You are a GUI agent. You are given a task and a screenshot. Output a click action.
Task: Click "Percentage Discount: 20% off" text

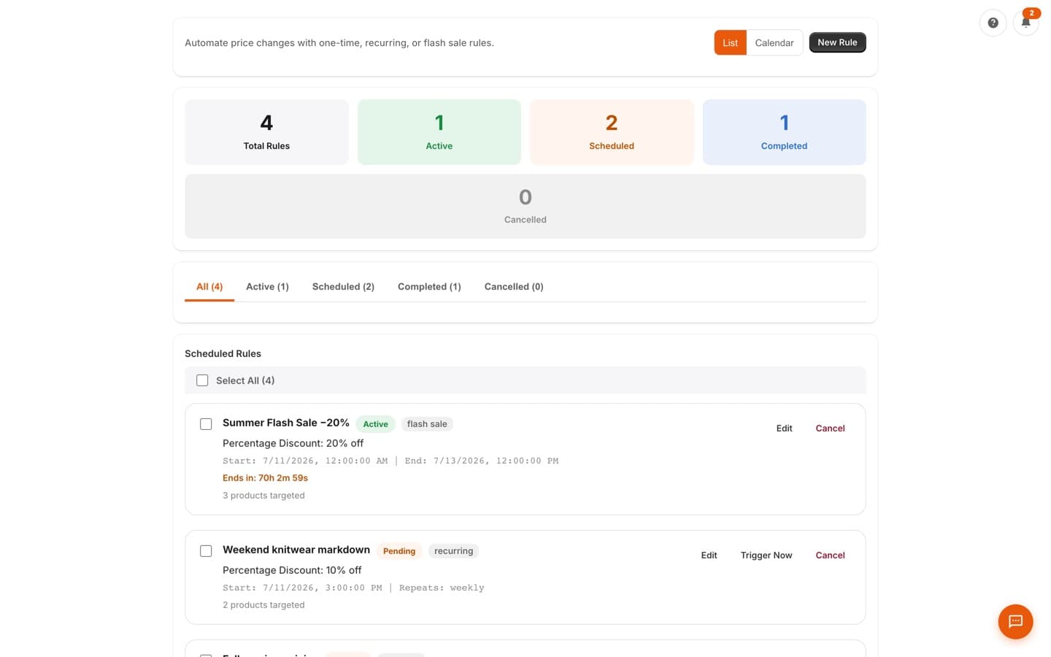[x=293, y=443]
